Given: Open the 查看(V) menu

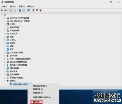Looking at the screenshot, I should 22,6.
